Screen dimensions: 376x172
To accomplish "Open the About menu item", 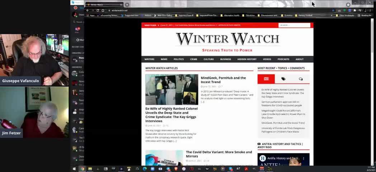I will click(x=299, y=59).
